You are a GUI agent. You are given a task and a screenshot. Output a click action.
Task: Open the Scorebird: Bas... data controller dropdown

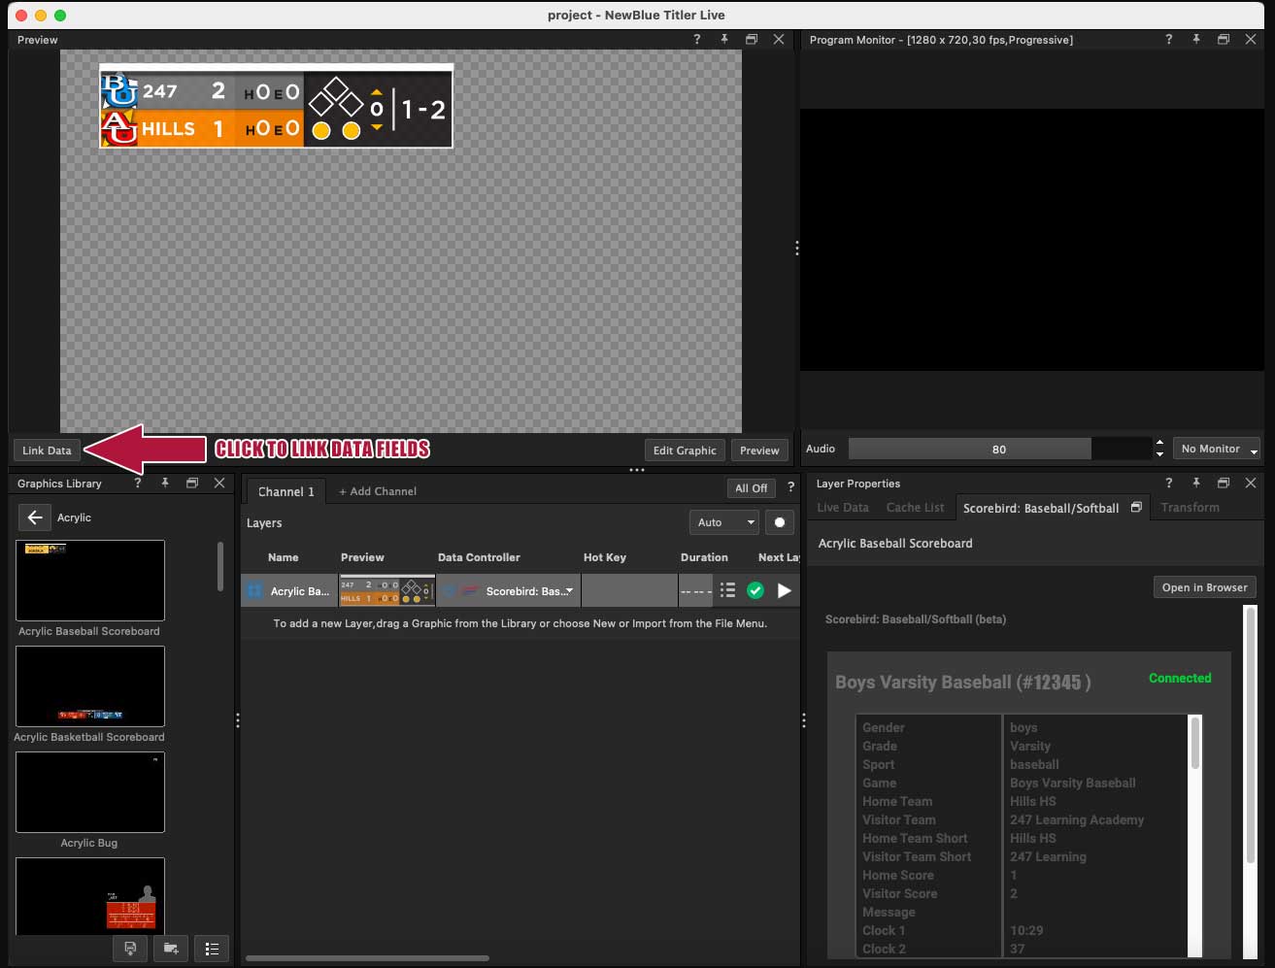click(x=529, y=591)
